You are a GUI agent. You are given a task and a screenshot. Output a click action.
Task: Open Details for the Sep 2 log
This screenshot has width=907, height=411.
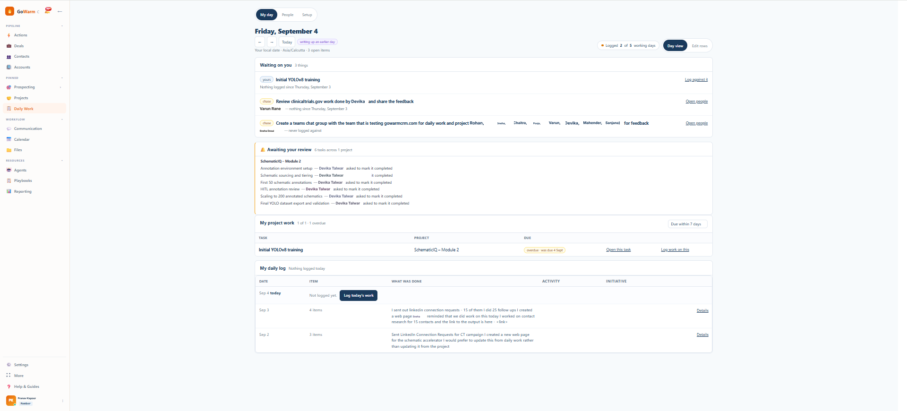[702, 335]
